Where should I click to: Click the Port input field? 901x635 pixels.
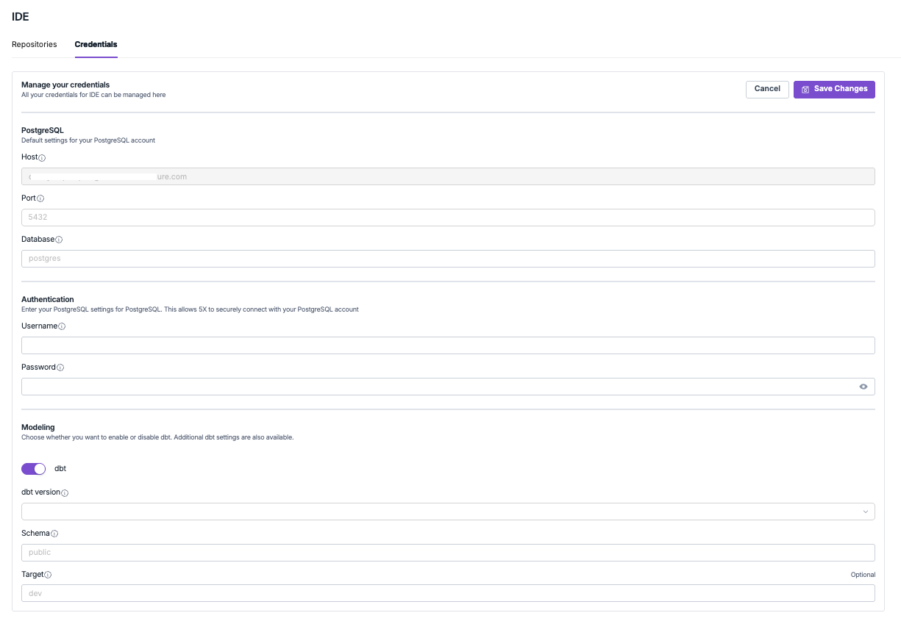[448, 217]
